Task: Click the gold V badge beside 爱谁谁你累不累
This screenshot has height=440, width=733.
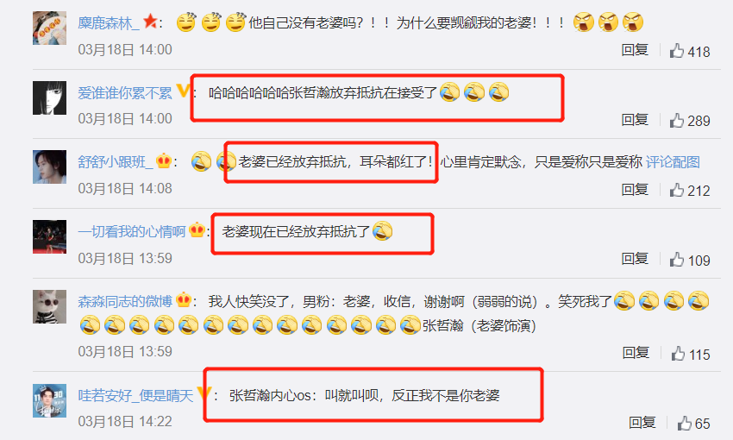Action: (183, 91)
